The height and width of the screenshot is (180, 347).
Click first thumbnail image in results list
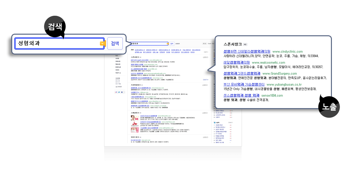135,118
